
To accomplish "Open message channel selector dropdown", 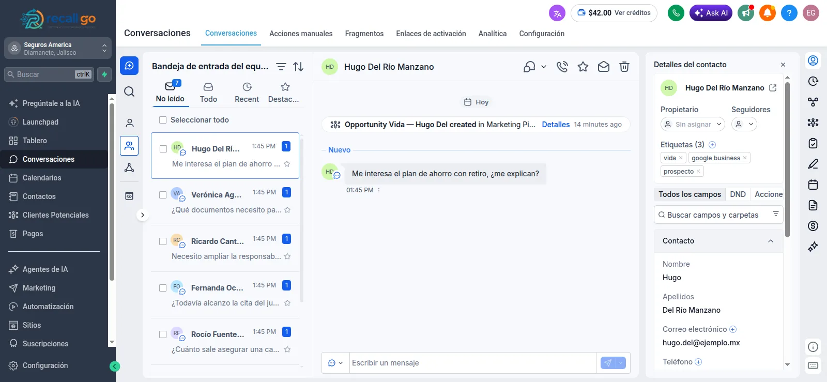I will point(335,363).
